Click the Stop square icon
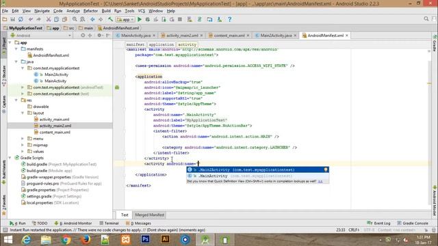The width and height of the screenshot is (438, 246). (x=180, y=20)
